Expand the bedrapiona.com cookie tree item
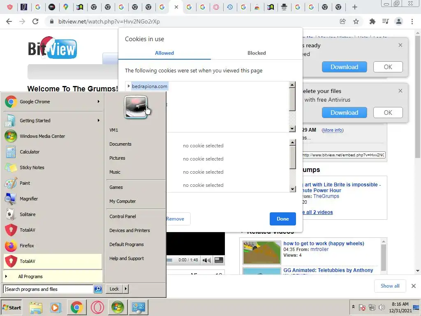 129,86
